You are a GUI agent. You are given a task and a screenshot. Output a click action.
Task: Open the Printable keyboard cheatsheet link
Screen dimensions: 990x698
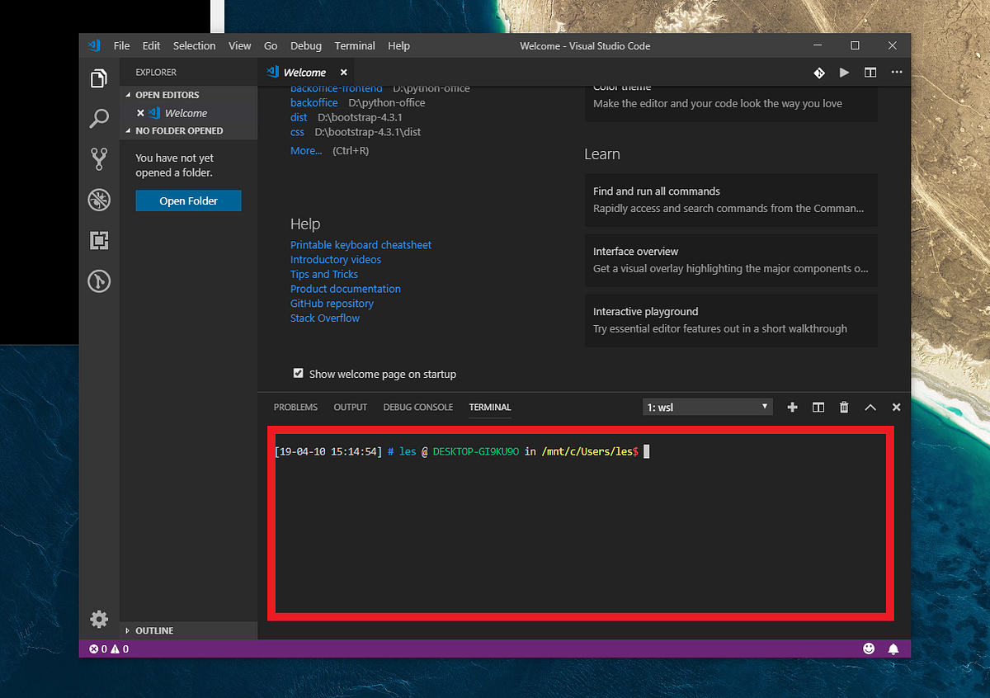(x=361, y=244)
